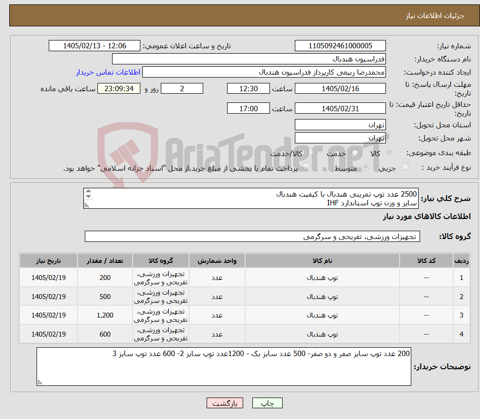
Task: Click the need number field 1105092461000005
Action: 340,46
